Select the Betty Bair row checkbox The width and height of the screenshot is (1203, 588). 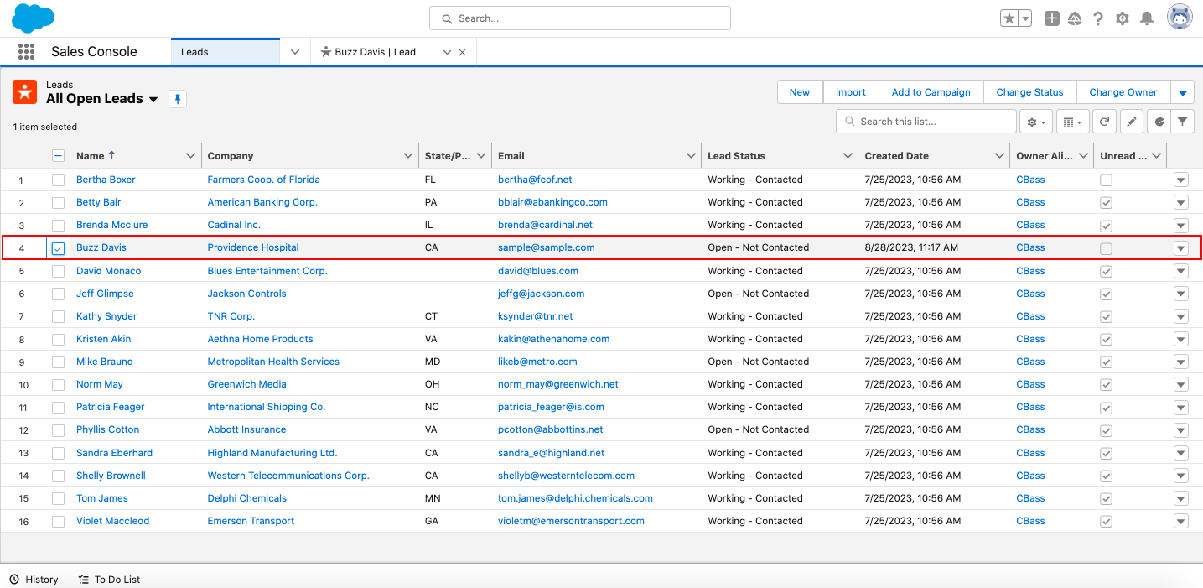[58, 203]
